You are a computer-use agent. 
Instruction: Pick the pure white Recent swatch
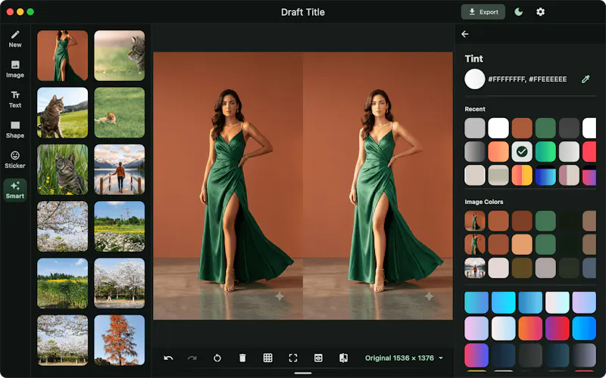(498, 128)
